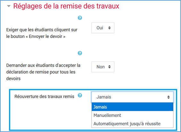The image size is (181, 132).
Task: Choose Manuellement option
Action: point(132,115)
